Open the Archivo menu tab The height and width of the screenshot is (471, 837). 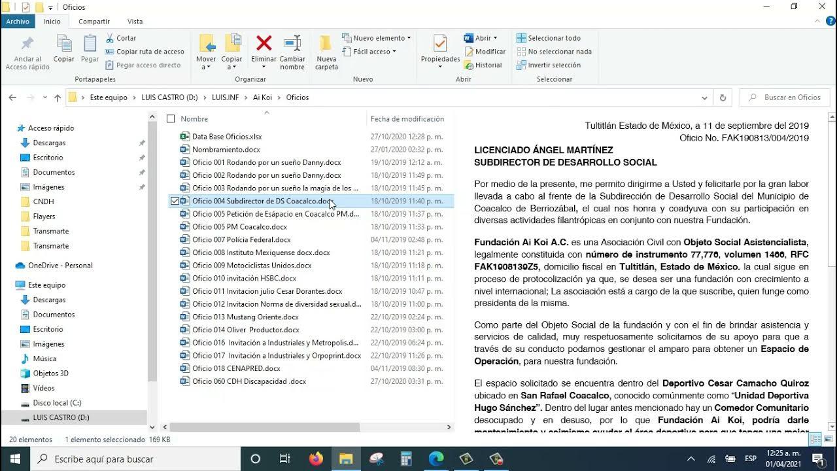18,22
